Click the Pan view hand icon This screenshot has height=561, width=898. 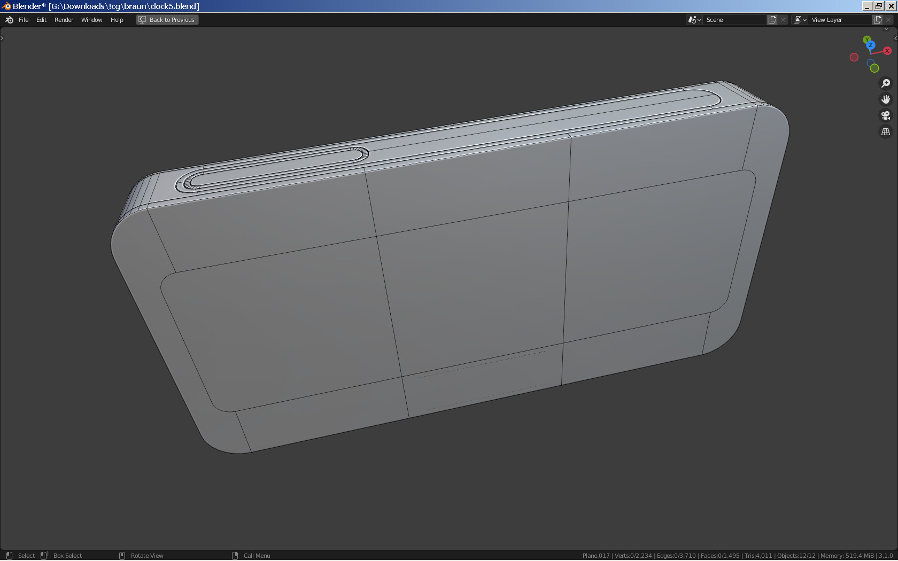pyautogui.click(x=886, y=99)
